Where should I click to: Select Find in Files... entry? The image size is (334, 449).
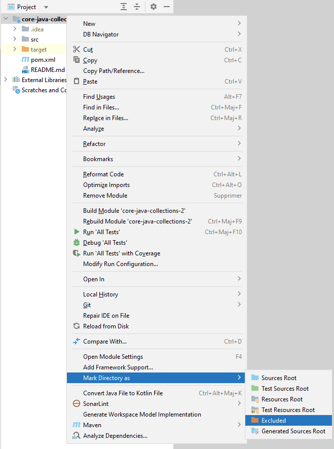coord(157,107)
